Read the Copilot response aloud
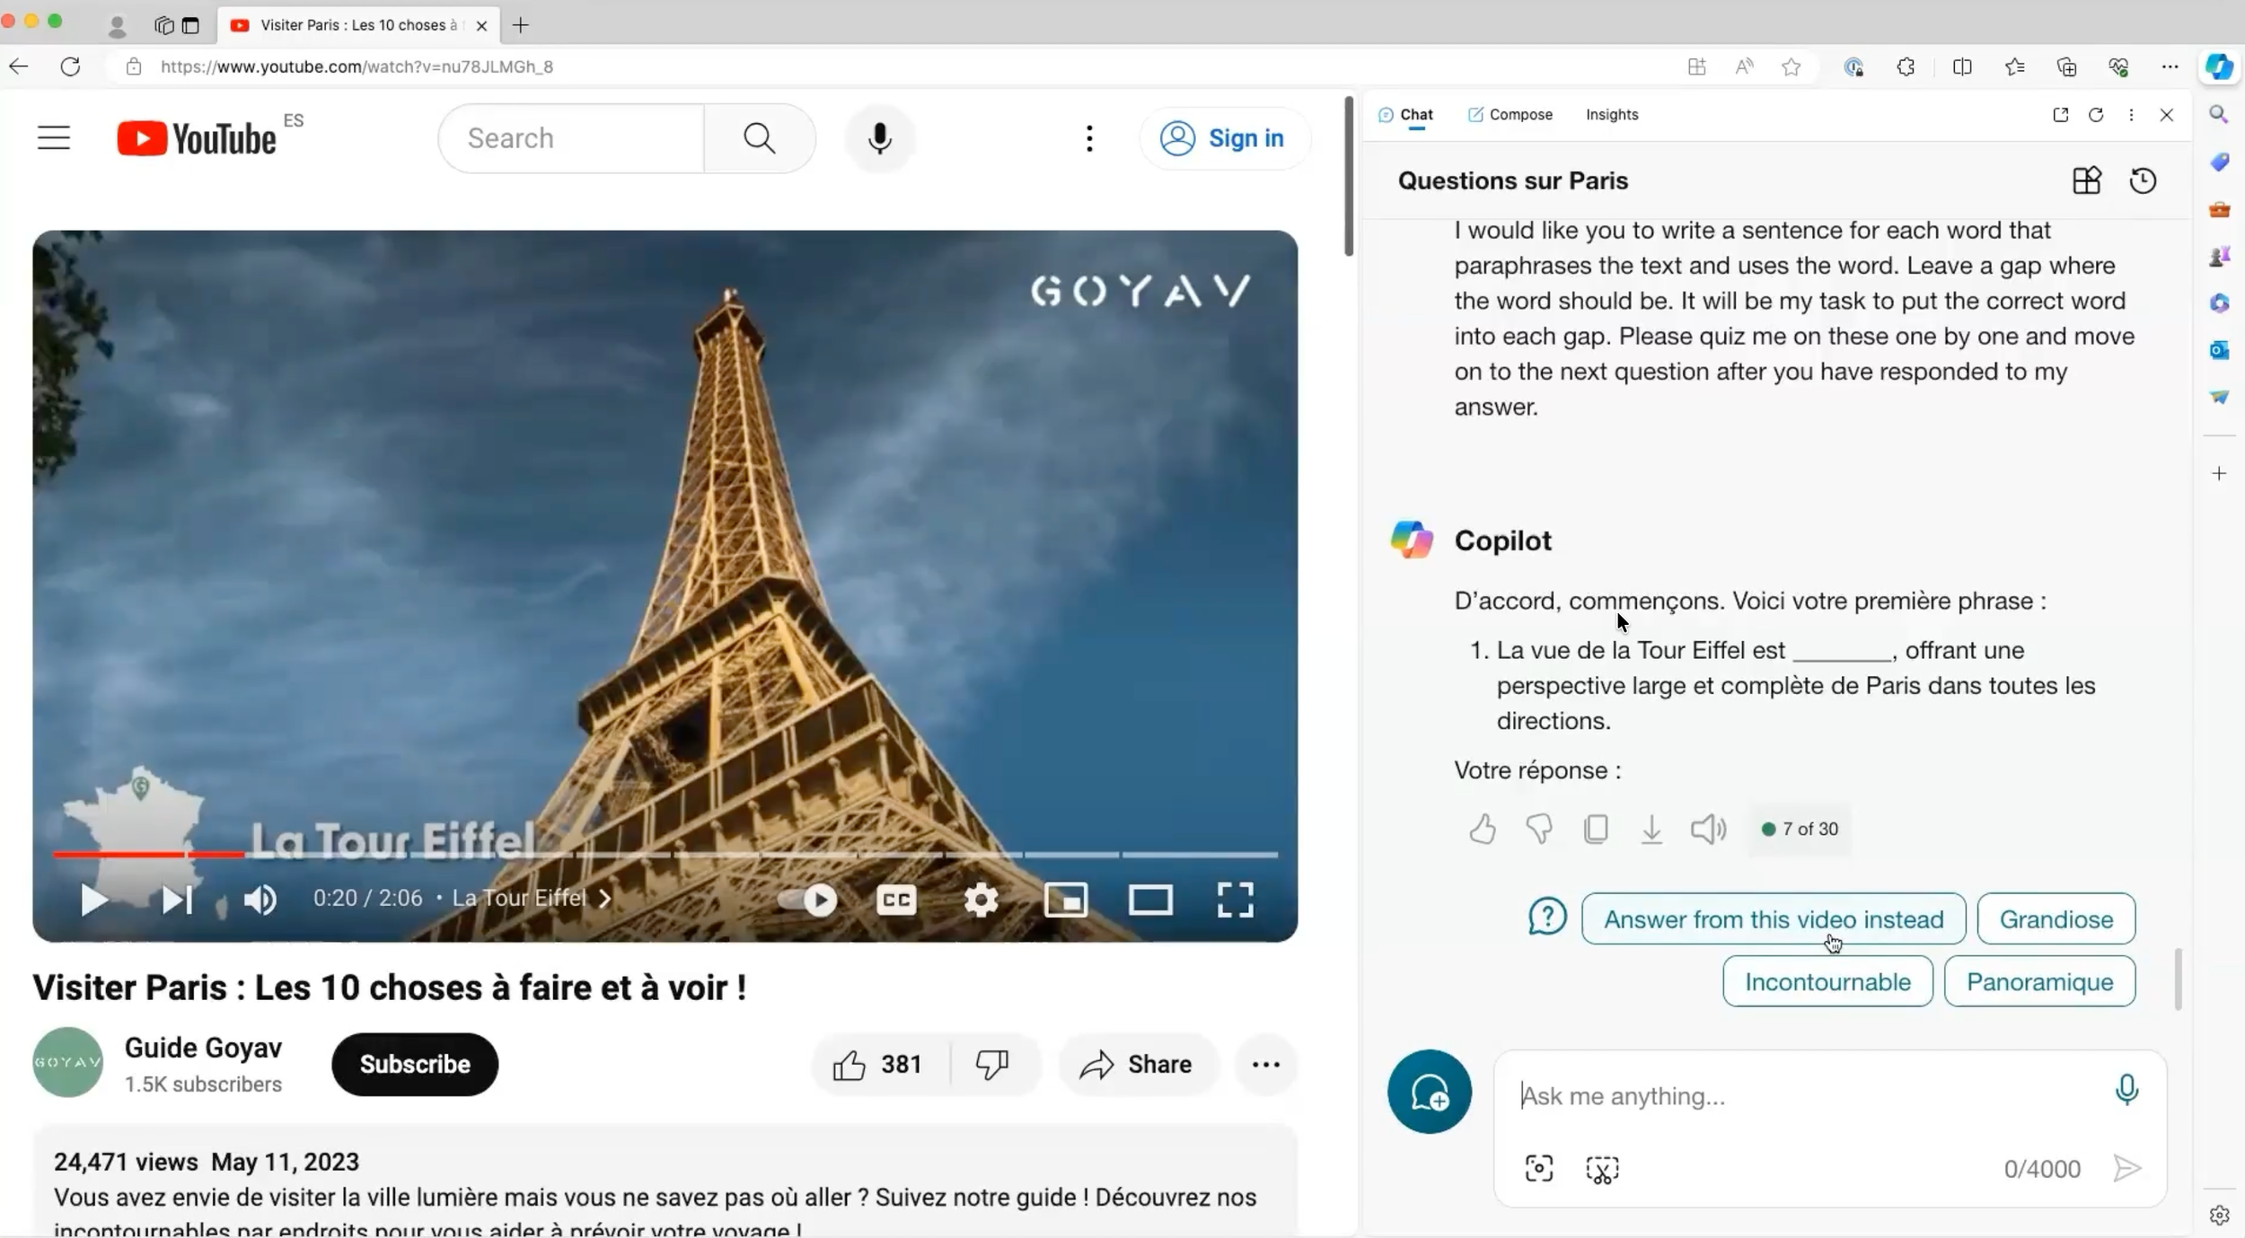The image size is (2245, 1238). pyautogui.click(x=1708, y=829)
